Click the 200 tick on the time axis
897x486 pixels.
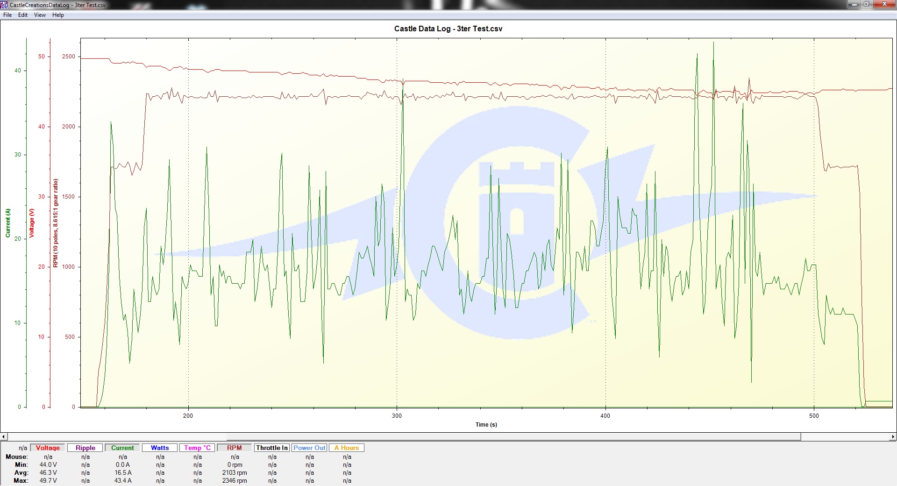pos(188,416)
